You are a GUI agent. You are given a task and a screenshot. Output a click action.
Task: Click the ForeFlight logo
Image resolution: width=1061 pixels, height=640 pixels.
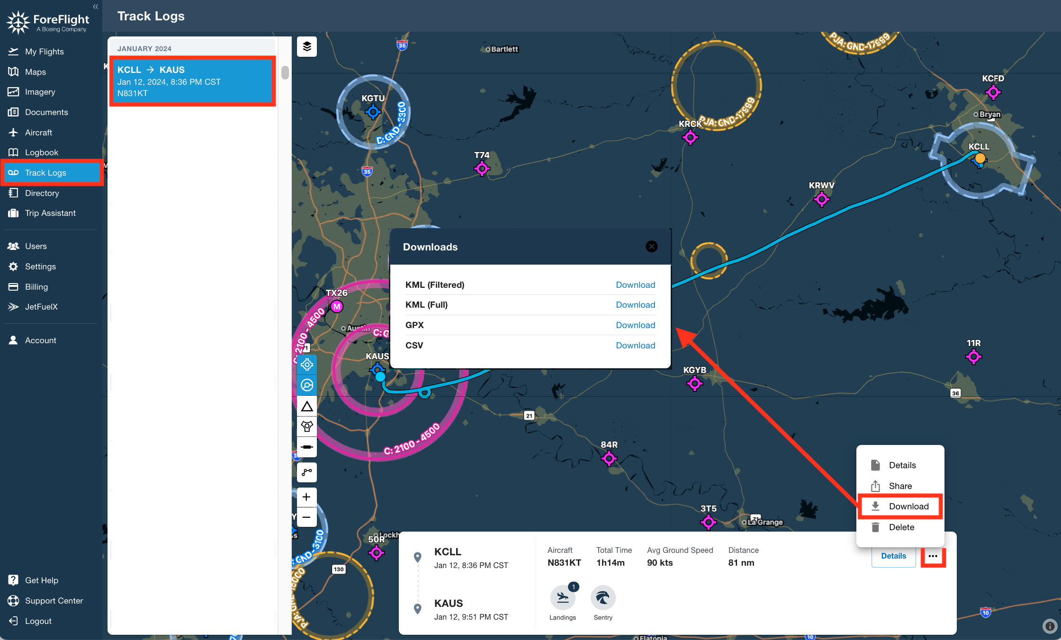click(x=48, y=22)
